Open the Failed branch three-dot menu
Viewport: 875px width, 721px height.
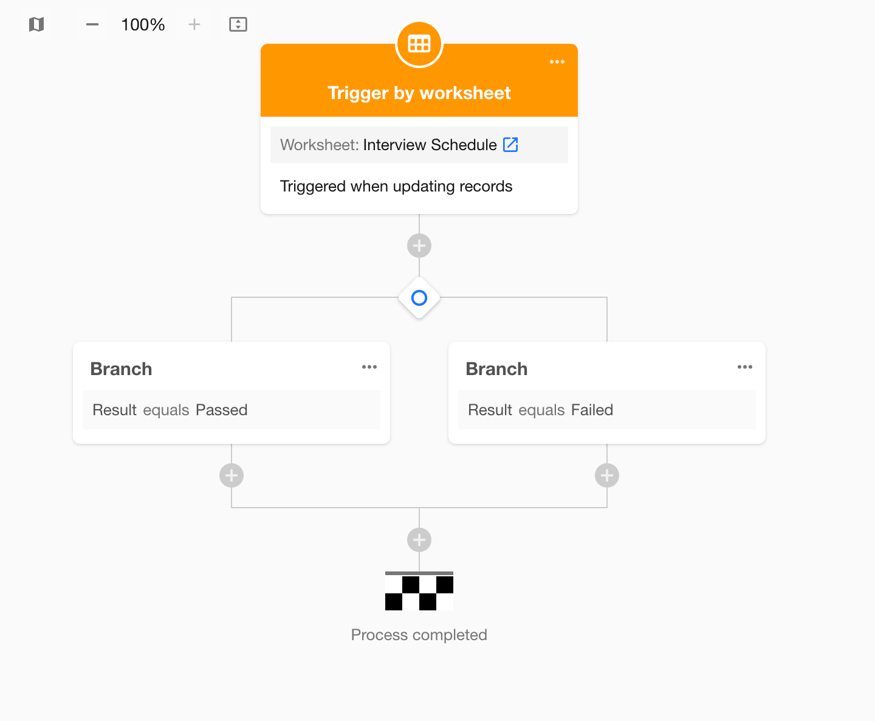point(745,367)
